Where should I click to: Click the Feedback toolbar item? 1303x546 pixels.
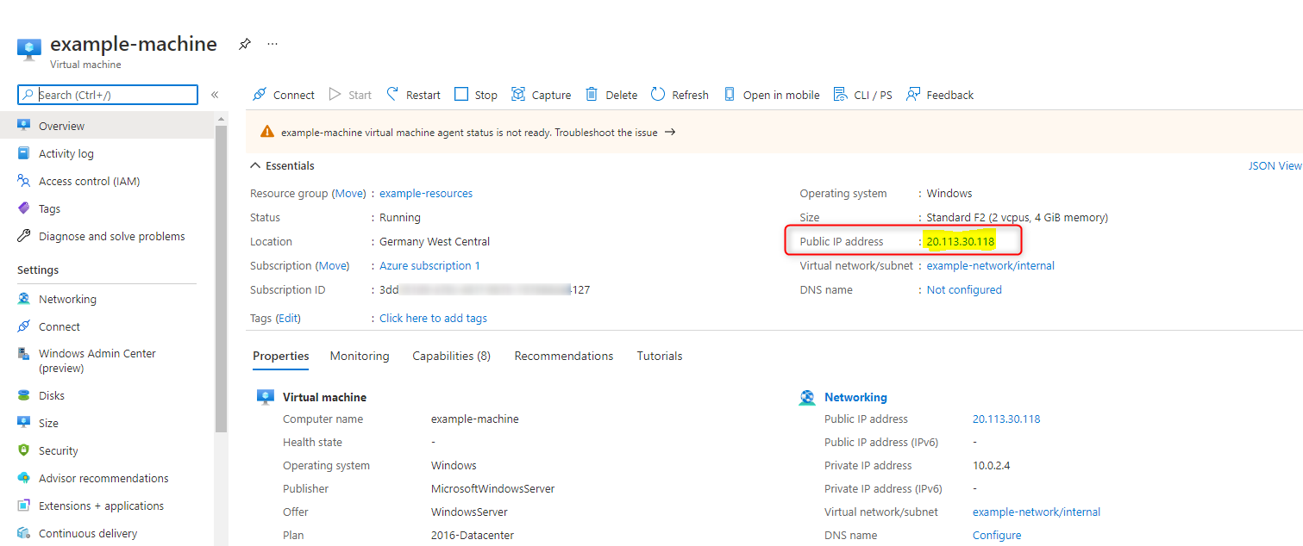pos(940,95)
